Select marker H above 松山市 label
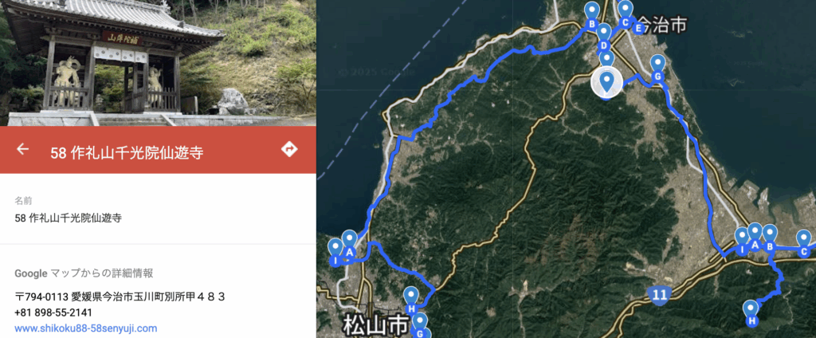This screenshot has width=816, height=338. coord(411,301)
